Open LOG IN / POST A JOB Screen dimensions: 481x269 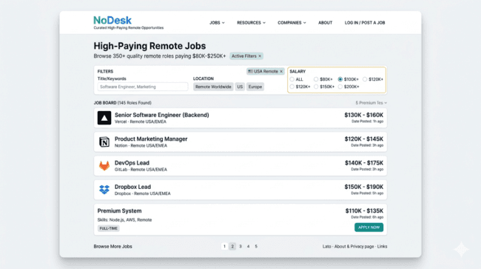pyautogui.click(x=365, y=23)
